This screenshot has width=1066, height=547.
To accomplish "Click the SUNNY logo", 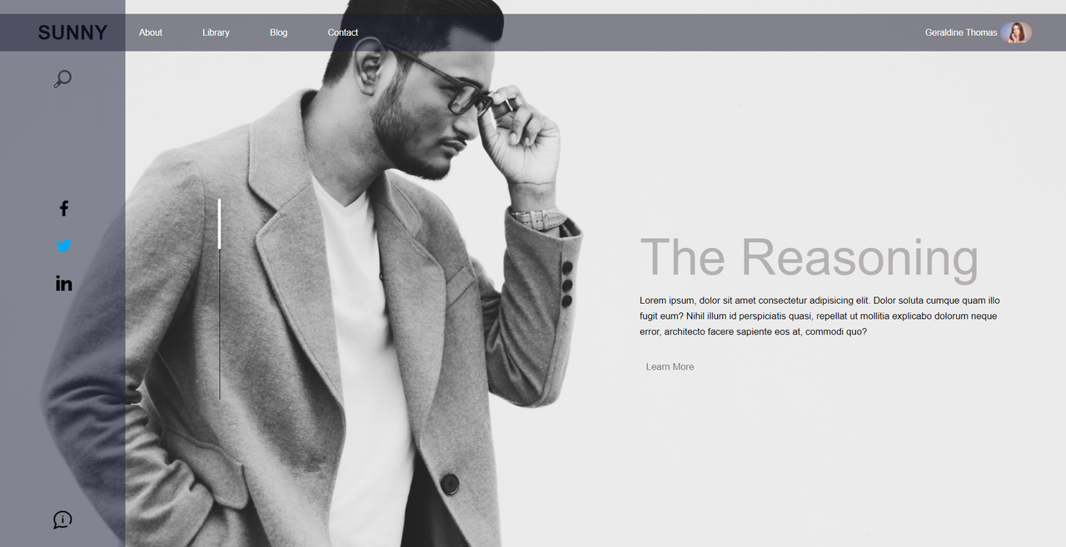I will 72,32.
